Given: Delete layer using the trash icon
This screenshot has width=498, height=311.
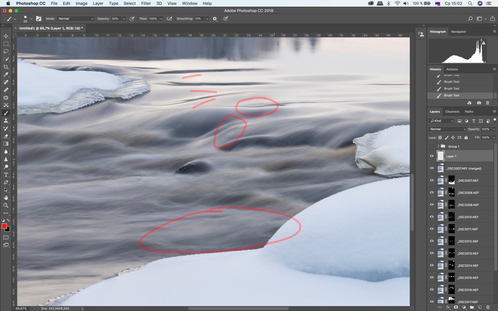Looking at the screenshot, I should click(x=488, y=307).
